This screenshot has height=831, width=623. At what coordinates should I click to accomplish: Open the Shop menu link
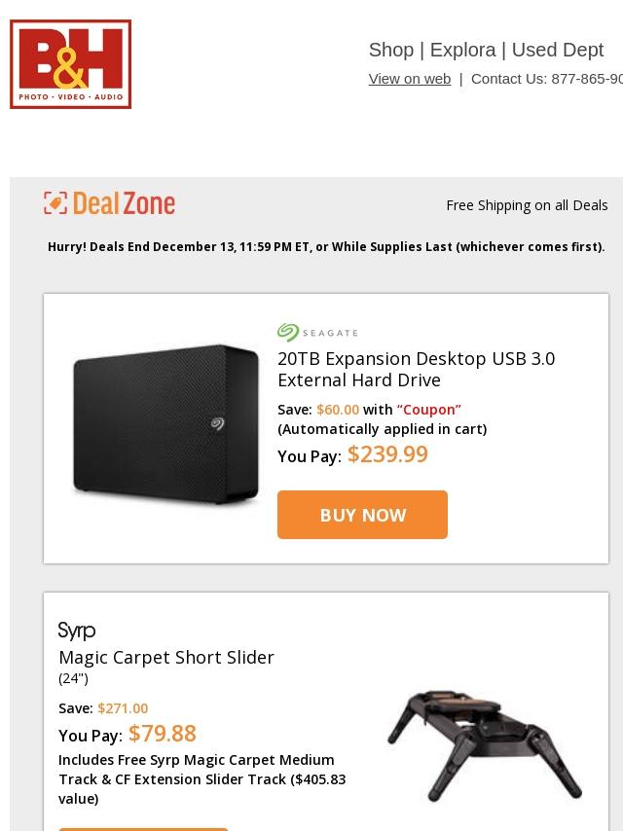point(391,50)
